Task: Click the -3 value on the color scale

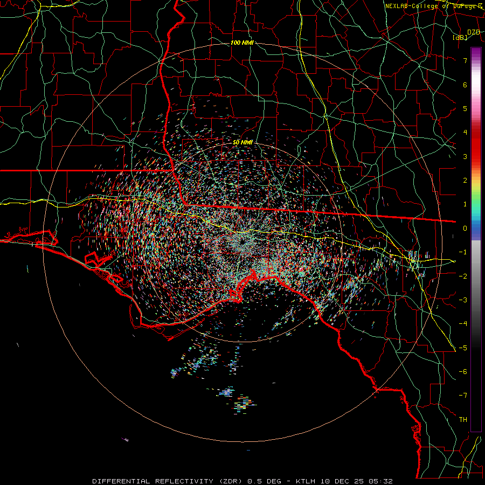Action: [x=463, y=300]
